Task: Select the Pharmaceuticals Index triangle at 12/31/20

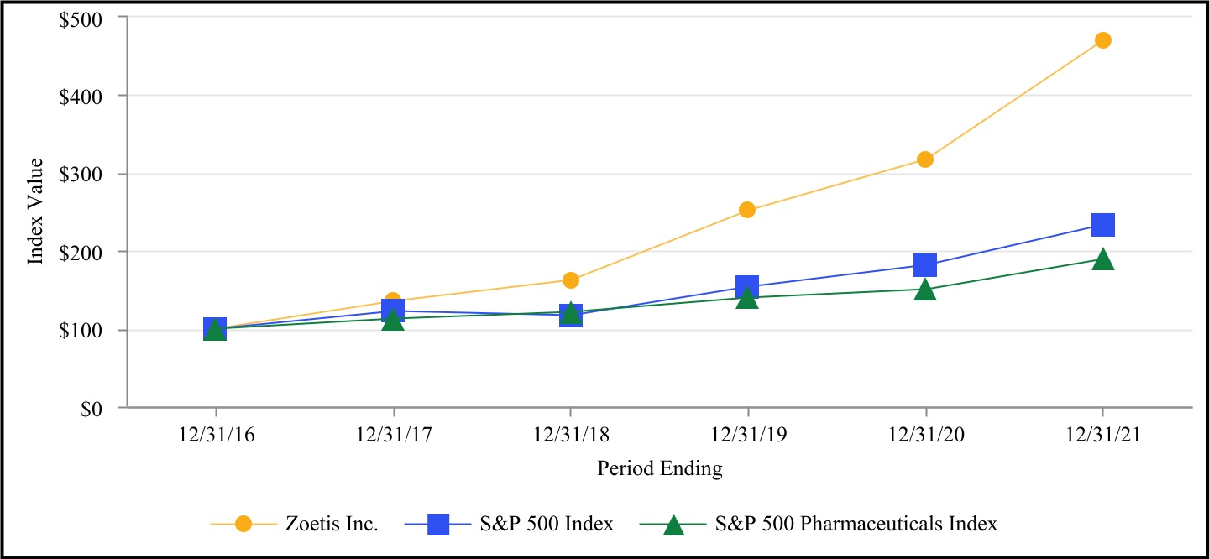Action: [925, 290]
